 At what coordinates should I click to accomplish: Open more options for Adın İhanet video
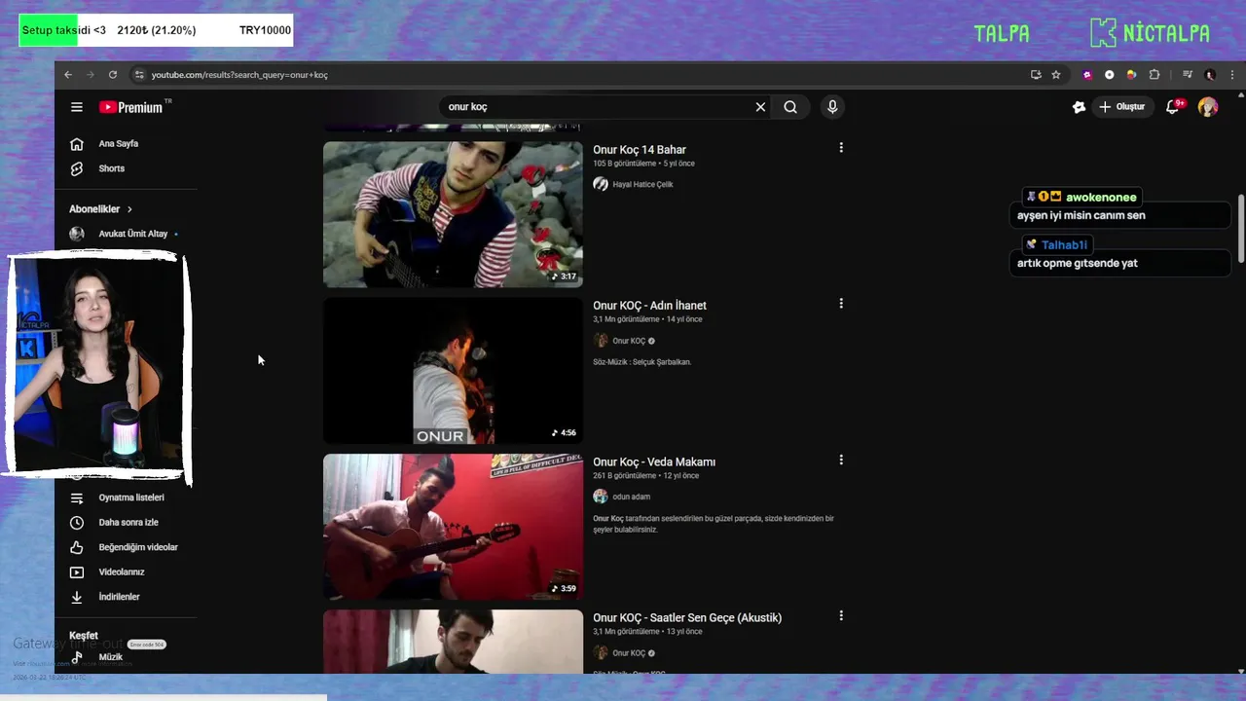pos(841,304)
